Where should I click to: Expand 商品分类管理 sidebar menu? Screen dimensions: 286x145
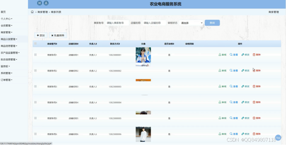pyautogui.click(x=9, y=39)
